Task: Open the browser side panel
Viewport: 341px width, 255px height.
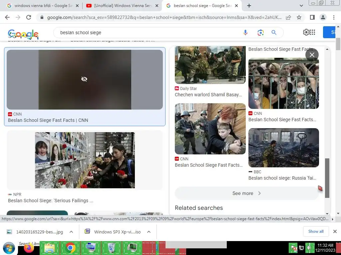Action: pyautogui.click(x=312, y=17)
